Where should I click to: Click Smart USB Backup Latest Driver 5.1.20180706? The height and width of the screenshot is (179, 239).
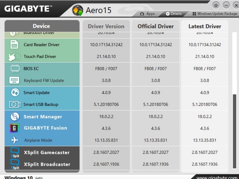(204, 105)
